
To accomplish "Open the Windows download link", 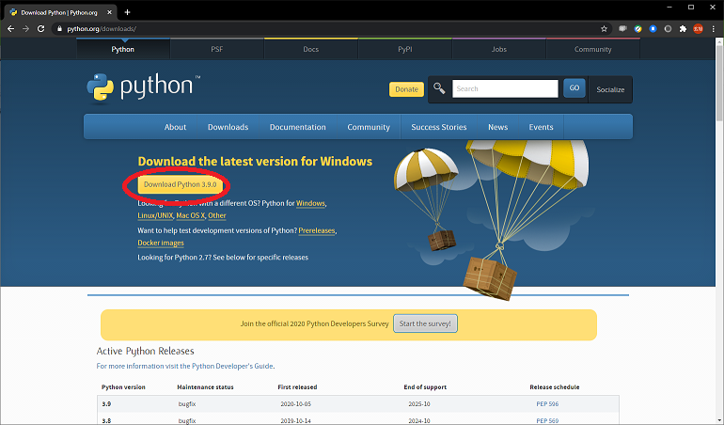I will point(310,203).
